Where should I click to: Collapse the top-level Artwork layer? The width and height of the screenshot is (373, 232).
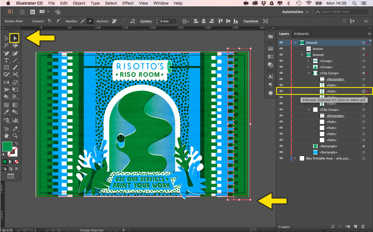[295, 43]
